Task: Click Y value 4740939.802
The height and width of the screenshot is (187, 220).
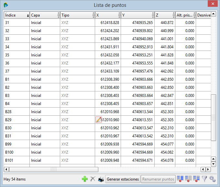Action: pyautogui.click(x=142, y=31)
